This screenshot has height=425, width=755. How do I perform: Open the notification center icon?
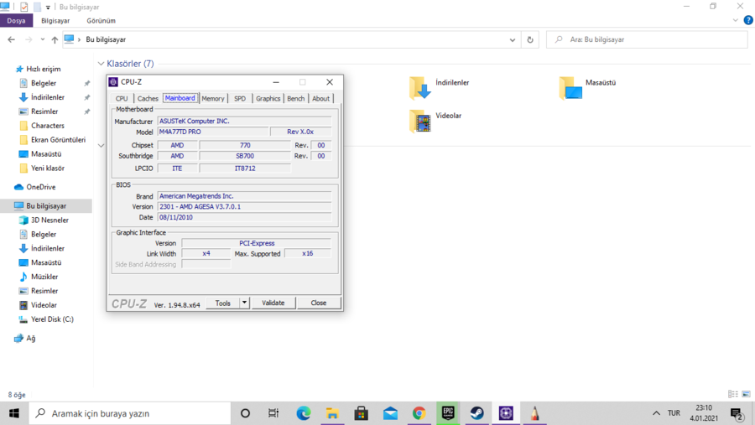click(x=737, y=414)
